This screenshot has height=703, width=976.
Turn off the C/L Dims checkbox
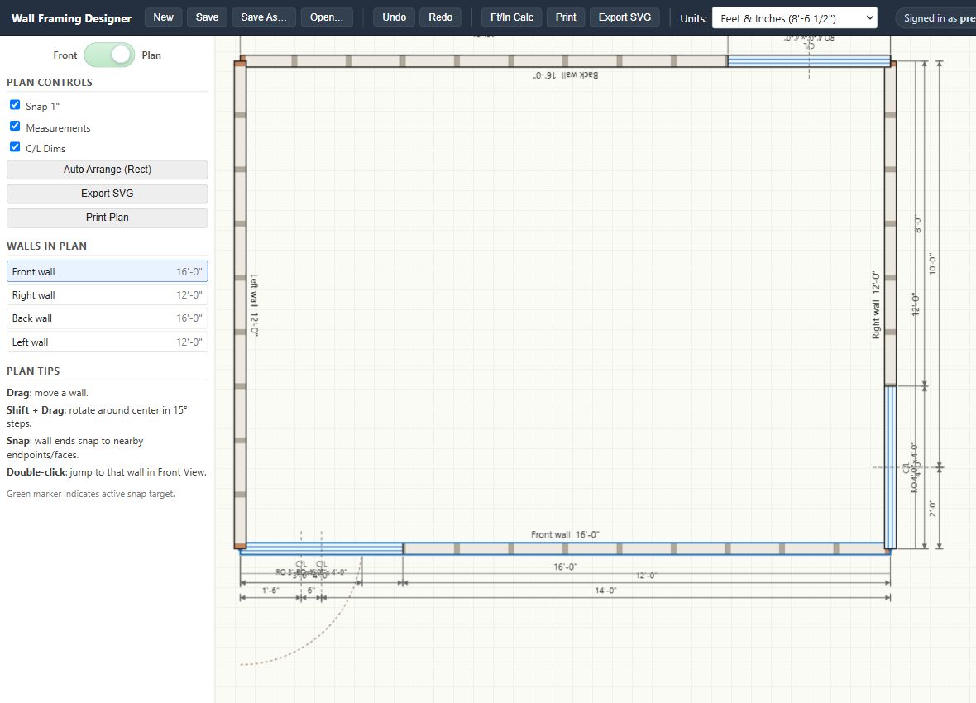pos(15,147)
